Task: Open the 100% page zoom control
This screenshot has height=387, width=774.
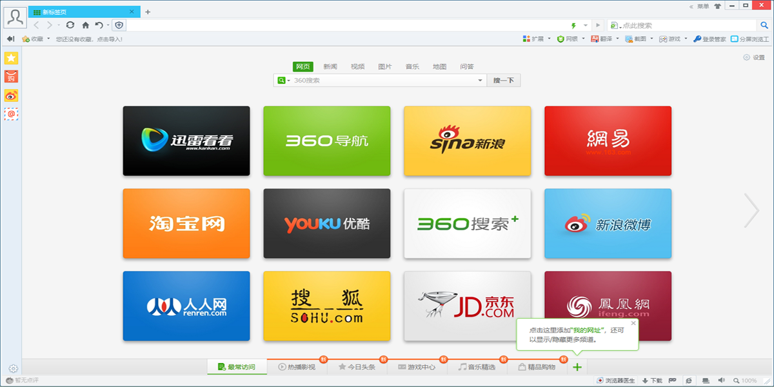Action: 744,381
